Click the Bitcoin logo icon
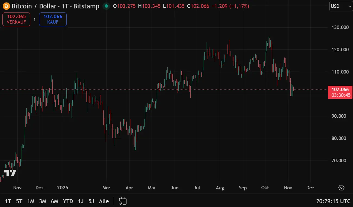 click(6, 6)
